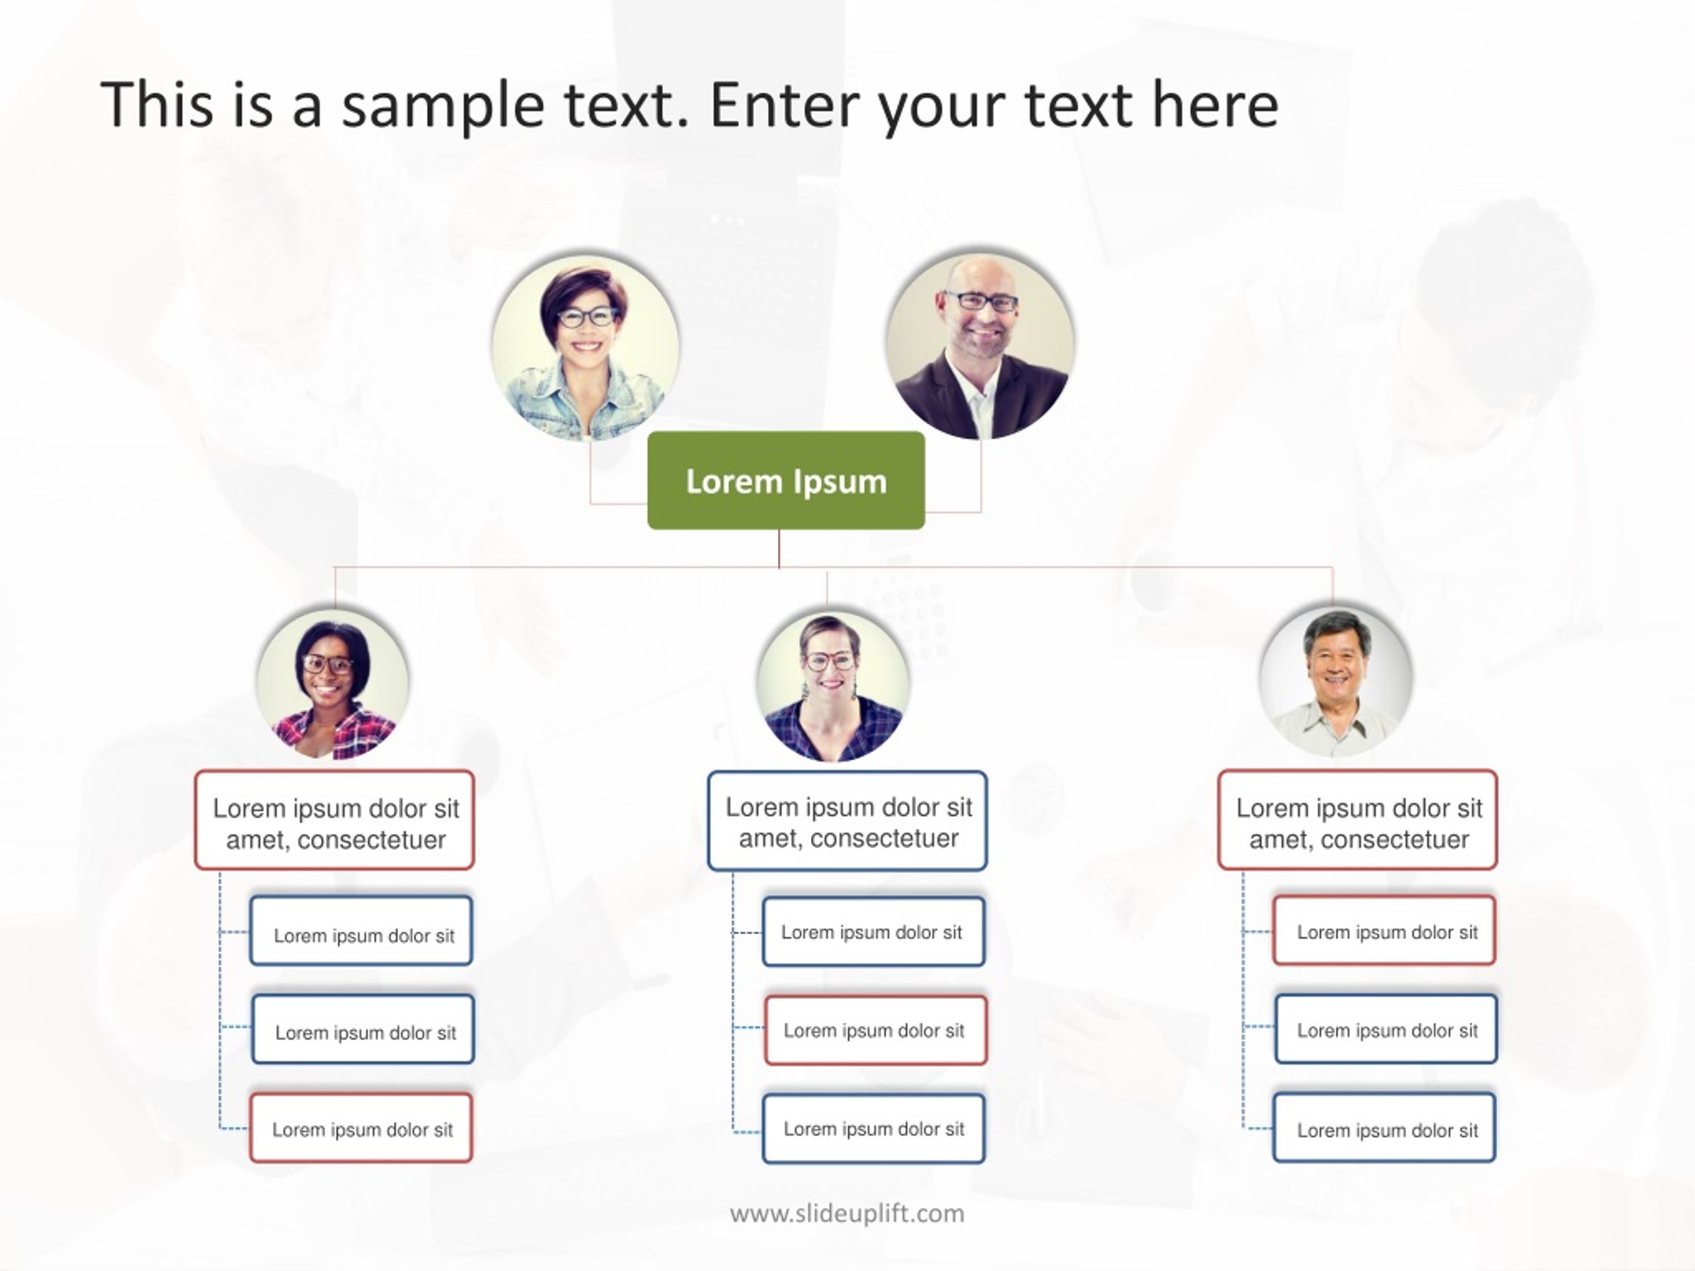Screen dimensions: 1695x1271
Task: Click the slide title text
Action: click(690, 105)
